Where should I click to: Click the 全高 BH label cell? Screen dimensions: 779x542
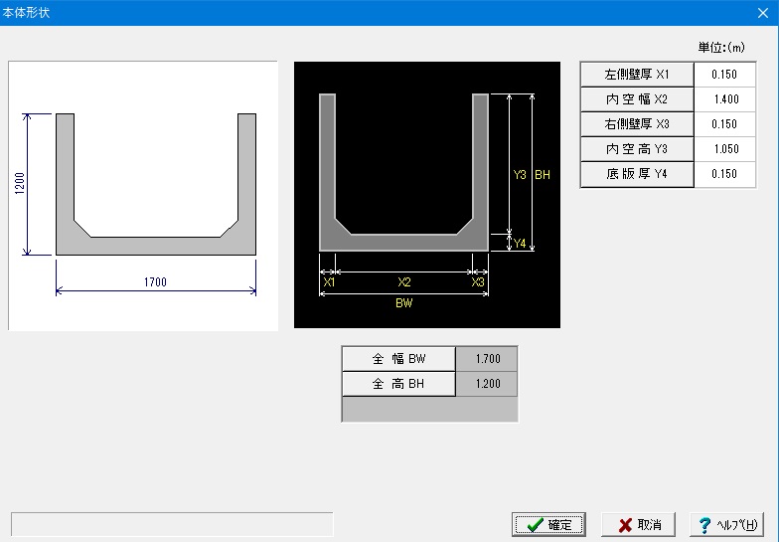398,384
